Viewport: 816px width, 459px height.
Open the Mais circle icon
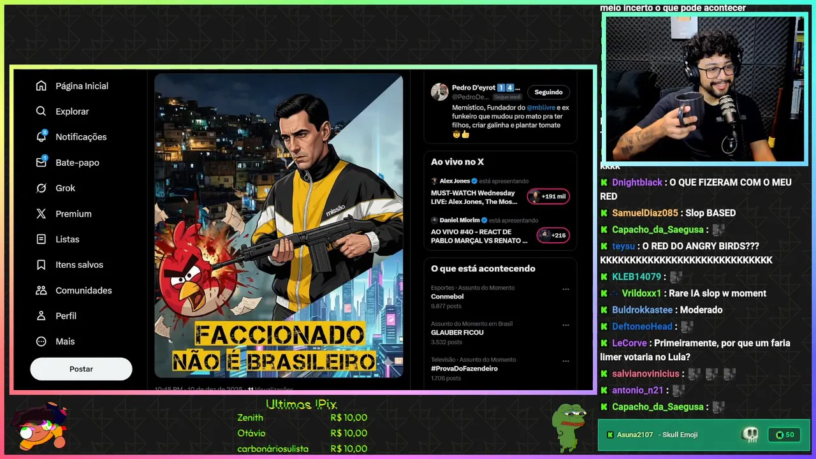(x=41, y=341)
